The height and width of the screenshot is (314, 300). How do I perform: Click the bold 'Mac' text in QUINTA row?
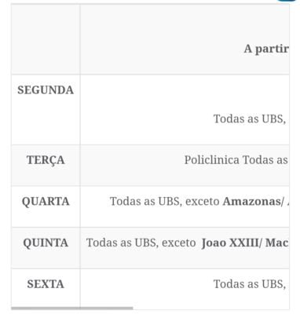coord(277,243)
